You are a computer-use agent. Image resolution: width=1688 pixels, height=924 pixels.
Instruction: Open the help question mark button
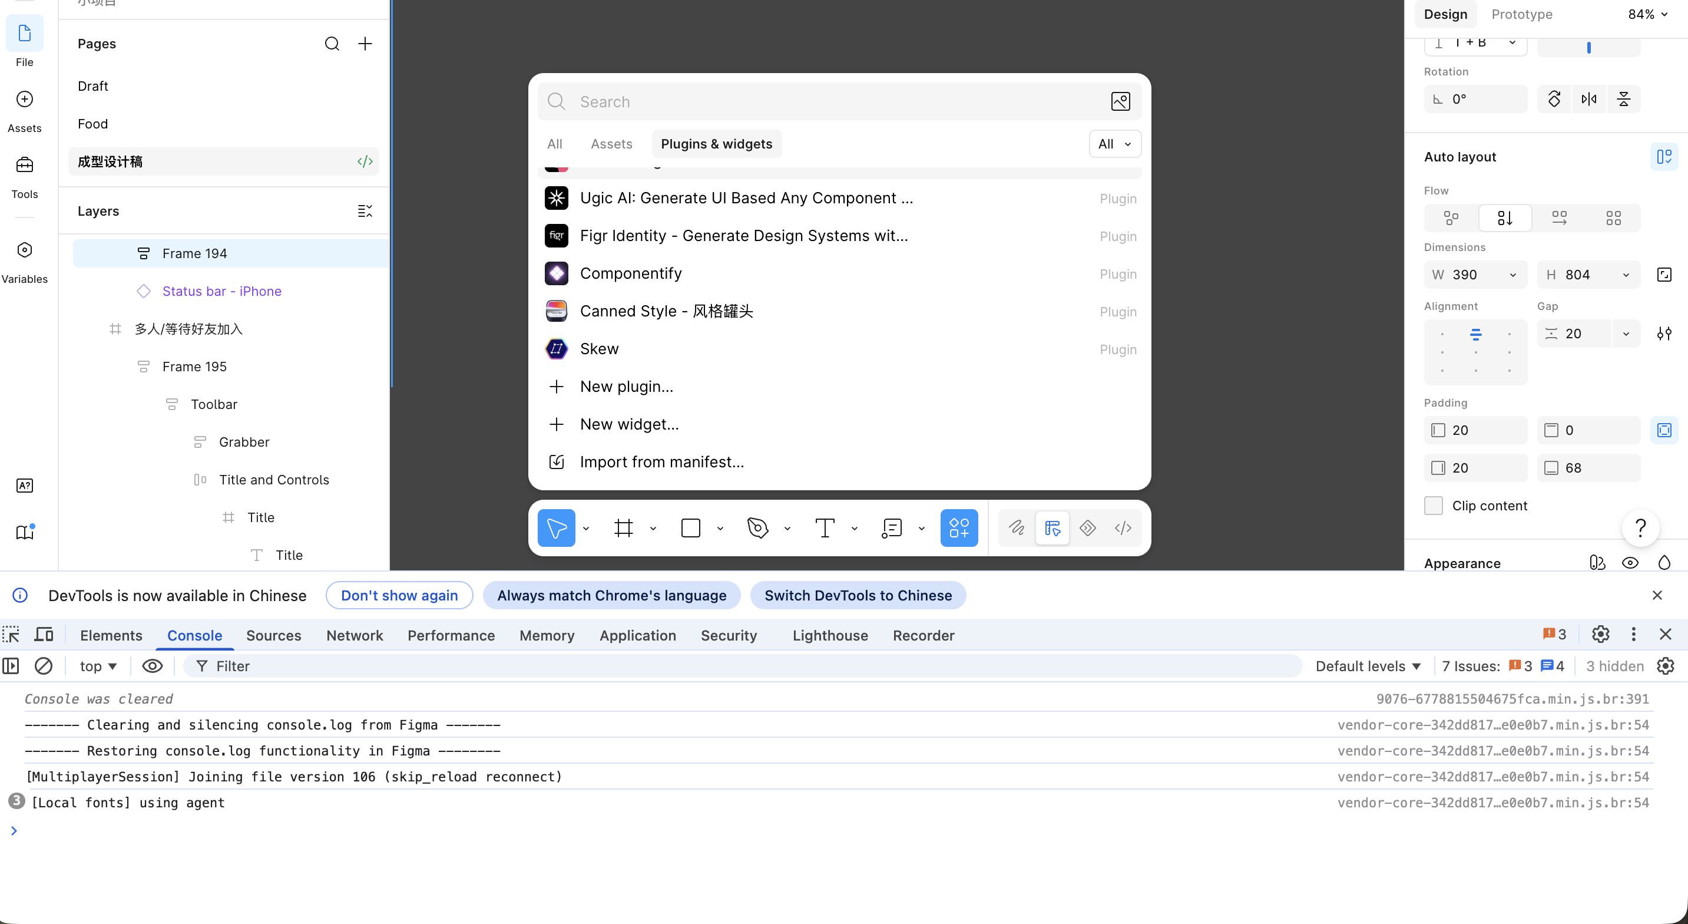(x=1641, y=528)
